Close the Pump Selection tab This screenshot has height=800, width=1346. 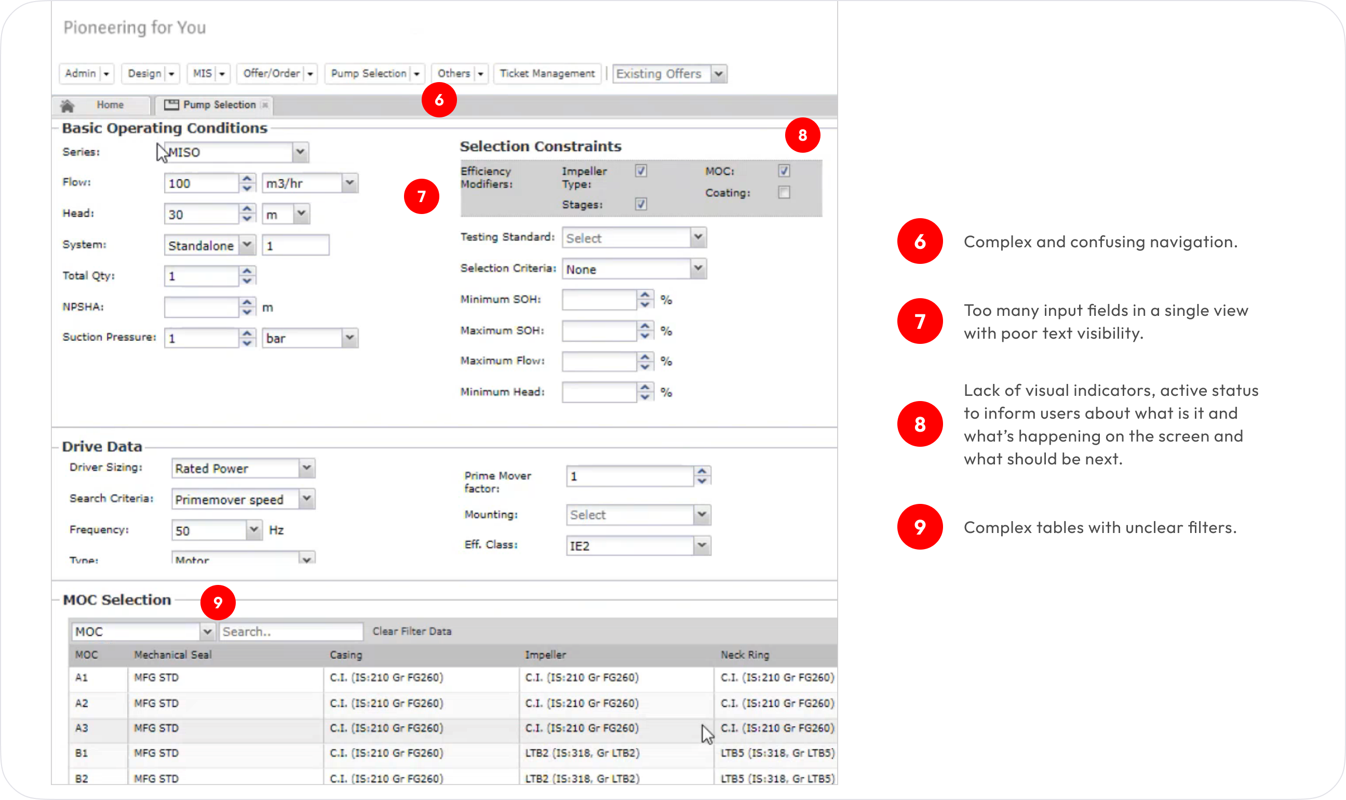click(x=264, y=105)
